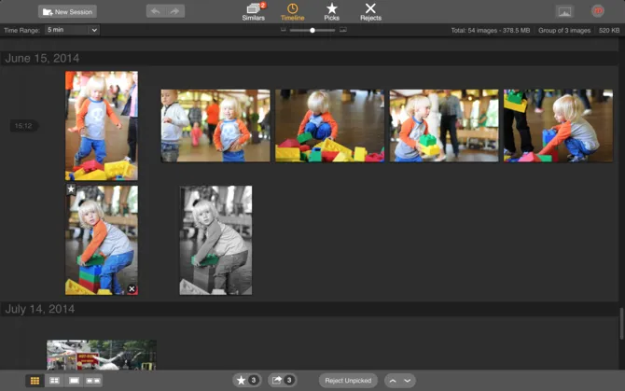
Task: Click the red circular button at top right
Action: tap(598, 11)
